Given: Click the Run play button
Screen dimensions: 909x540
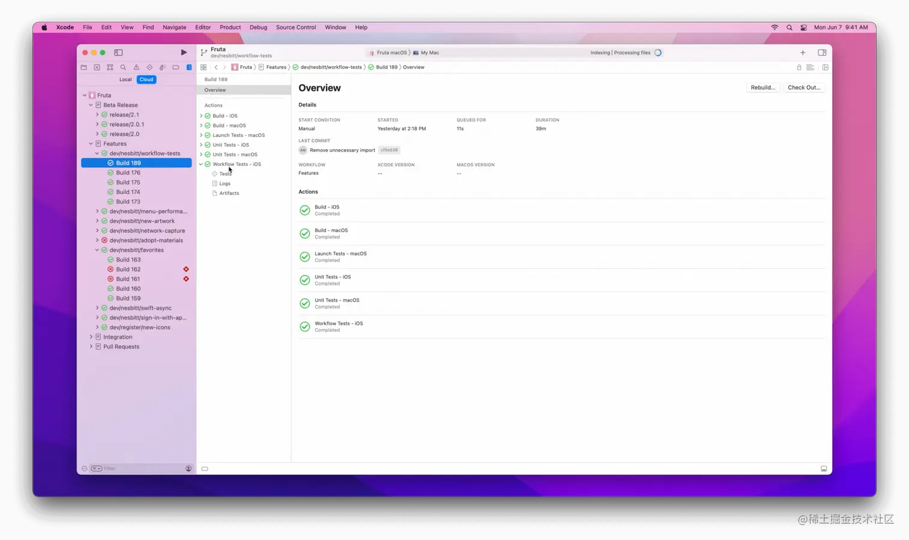Looking at the screenshot, I should [x=184, y=52].
